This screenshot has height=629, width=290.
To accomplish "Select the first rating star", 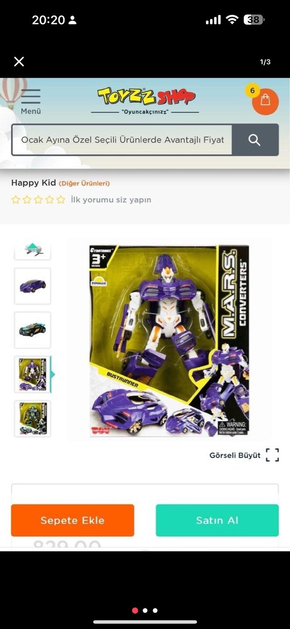I will (x=15, y=200).
